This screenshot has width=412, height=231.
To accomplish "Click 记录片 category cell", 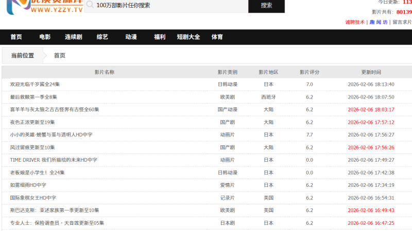I will pos(228,198).
